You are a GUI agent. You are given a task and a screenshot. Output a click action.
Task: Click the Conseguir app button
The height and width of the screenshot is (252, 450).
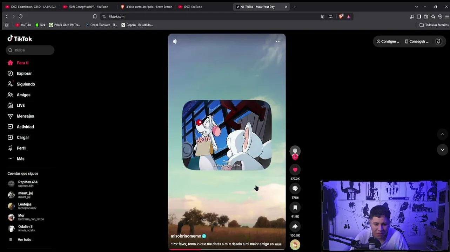pos(417,41)
